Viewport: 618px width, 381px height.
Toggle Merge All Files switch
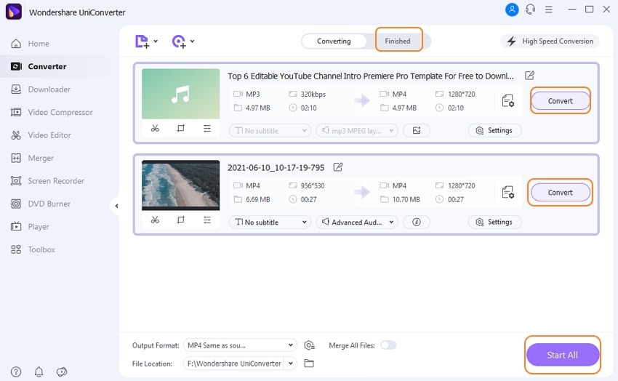point(388,345)
